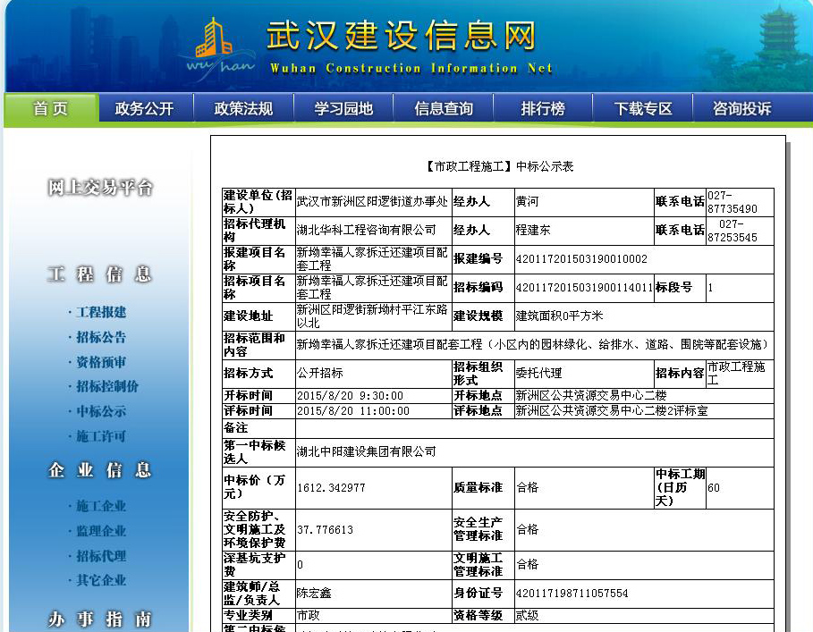The height and width of the screenshot is (632, 813).
Task: Browse 施工企业 under enterprise info
Action: click(x=100, y=506)
